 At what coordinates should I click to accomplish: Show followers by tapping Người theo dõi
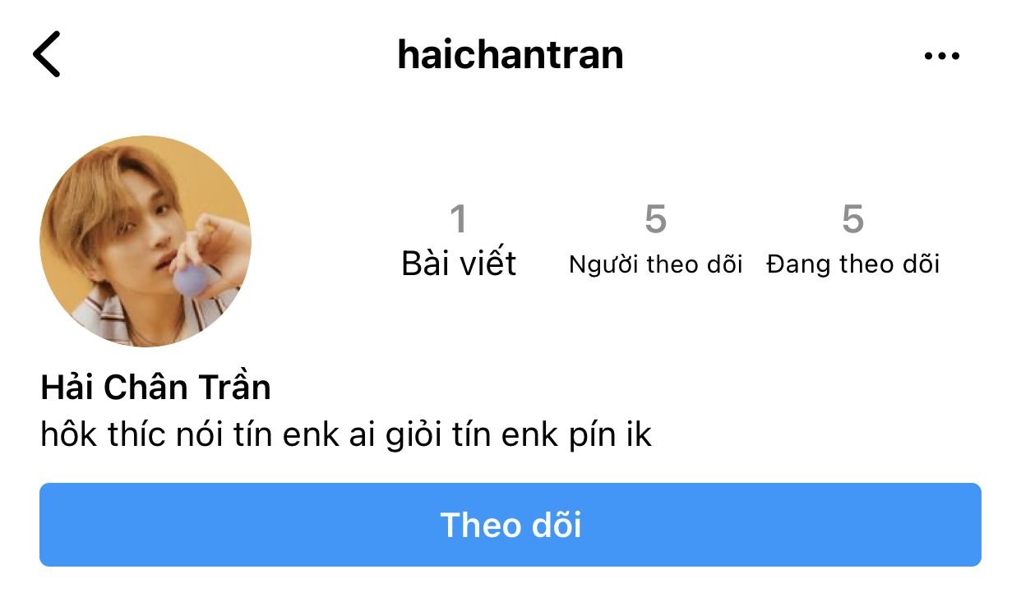point(656,264)
